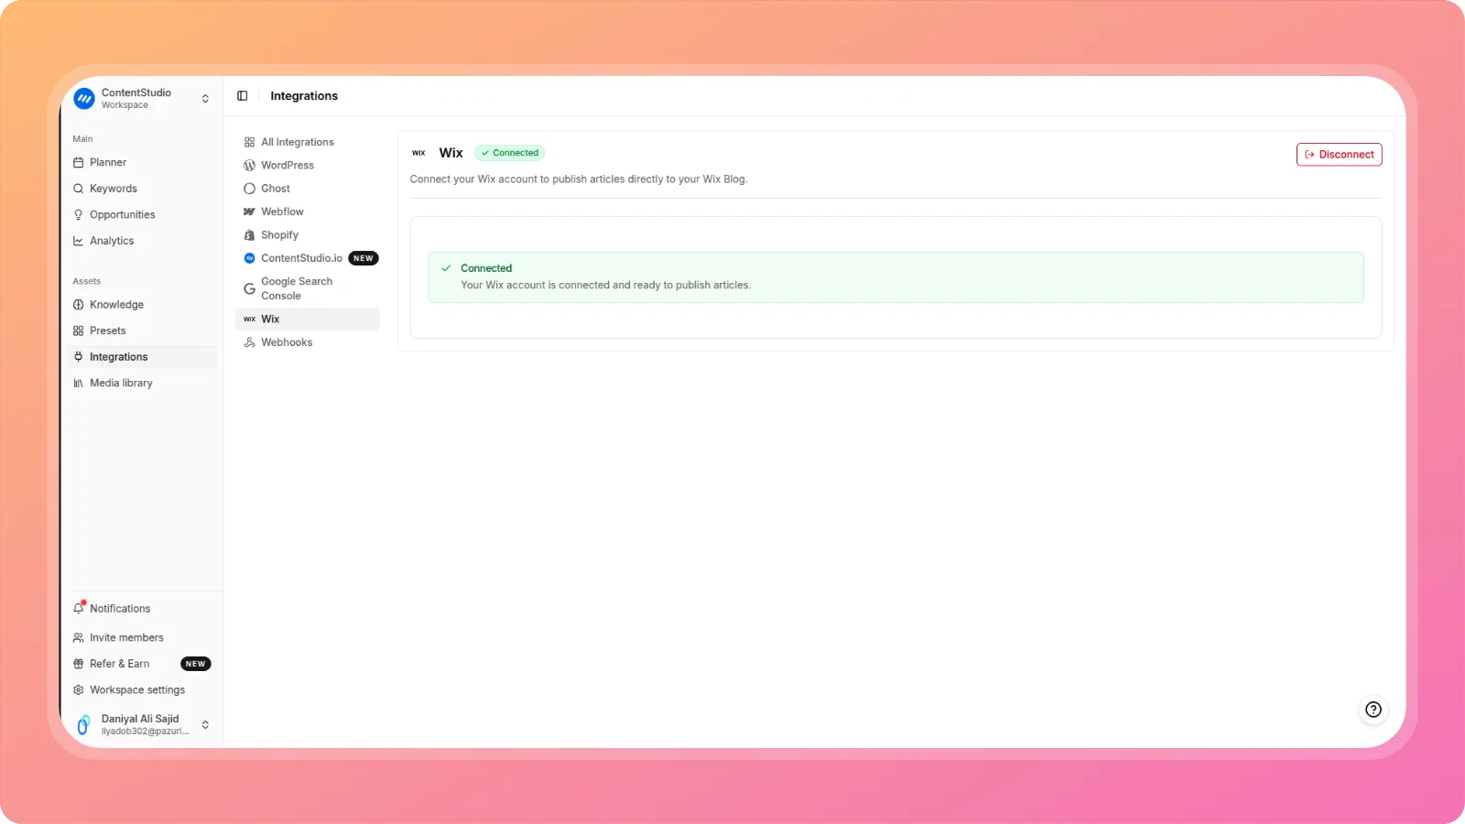The image size is (1465, 824).
Task: Click the All Integrations grid icon
Action: click(x=249, y=142)
